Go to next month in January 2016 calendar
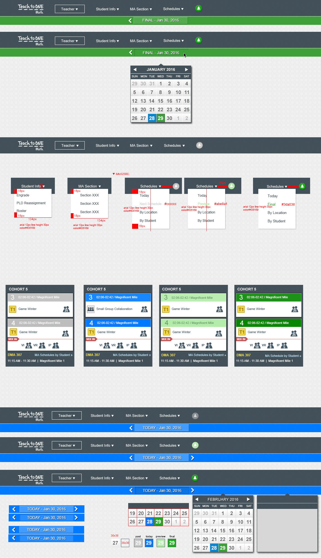Image resolution: width=321 pixels, height=558 pixels. click(186, 69)
